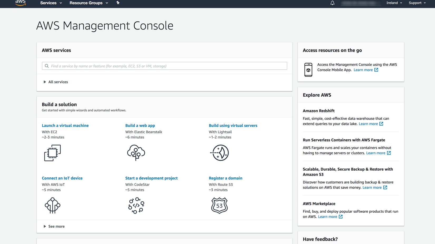Open the Ireland region selector
The image size is (435, 244).
pyautogui.click(x=394, y=3)
